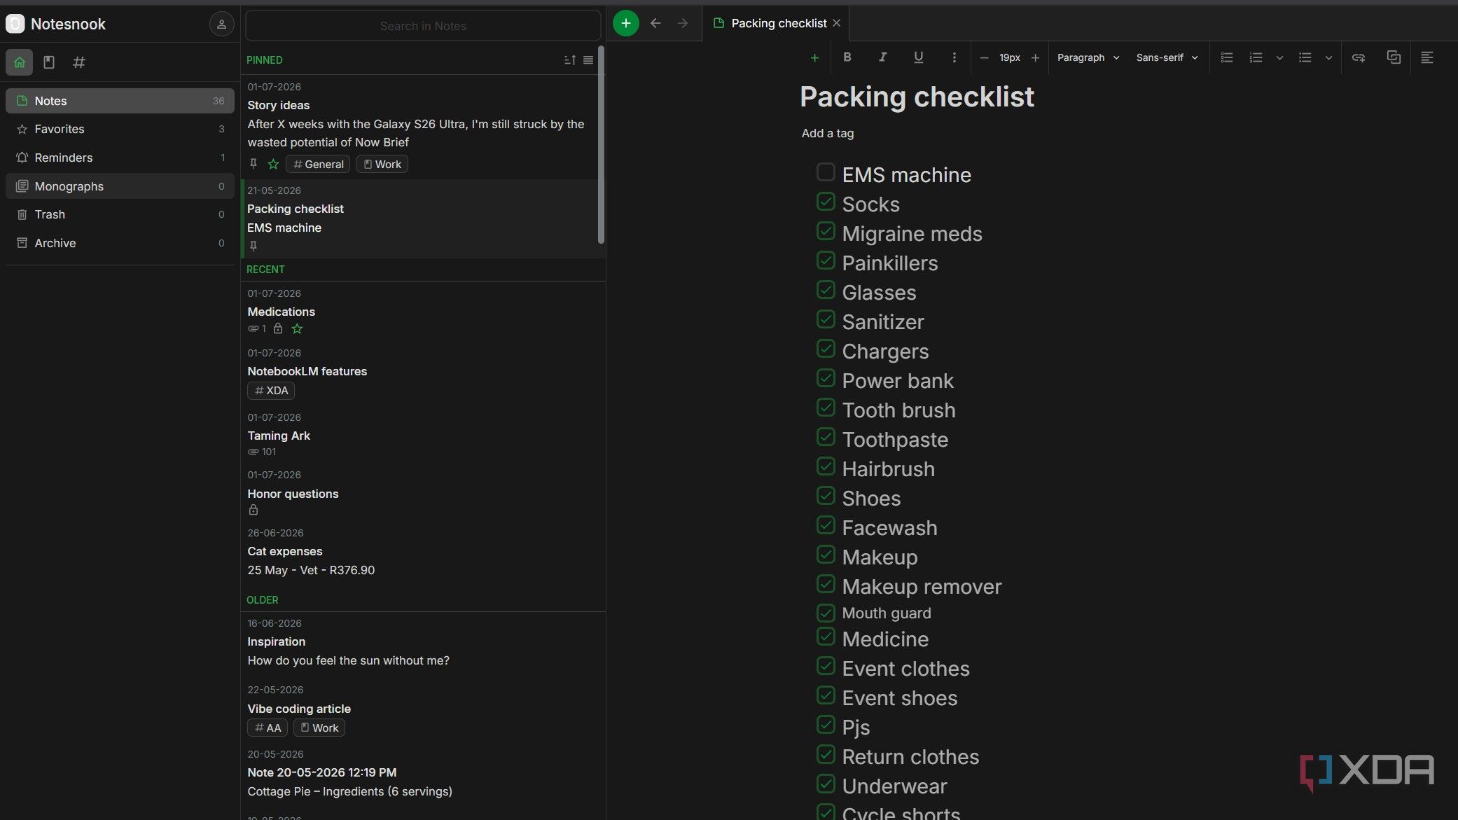
Task: Insert a bullet list from the toolbar
Action: [1305, 57]
